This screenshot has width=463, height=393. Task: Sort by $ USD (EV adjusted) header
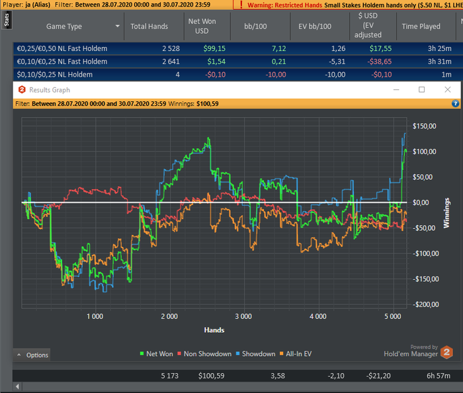click(x=368, y=25)
